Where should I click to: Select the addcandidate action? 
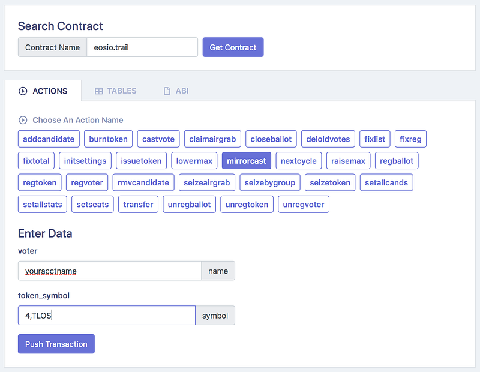click(x=49, y=139)
